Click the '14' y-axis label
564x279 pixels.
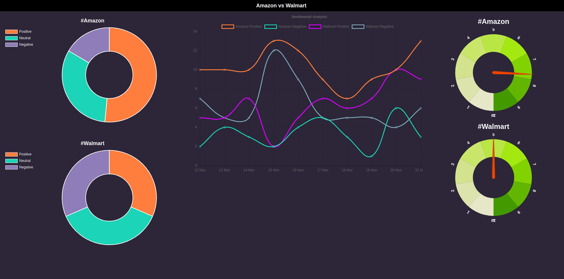[x=195, y=31]
